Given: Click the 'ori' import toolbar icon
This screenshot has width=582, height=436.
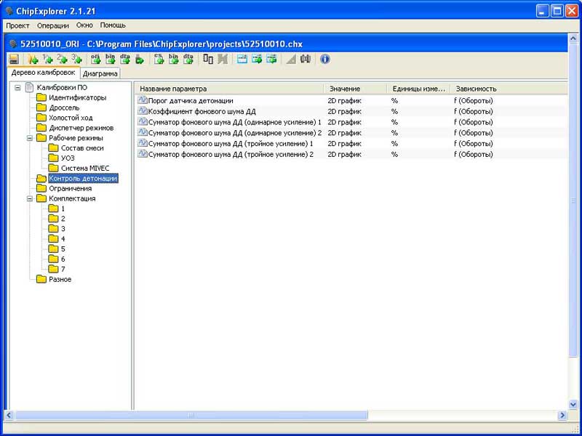Looking at the screenshot, I should pos(95,59).
